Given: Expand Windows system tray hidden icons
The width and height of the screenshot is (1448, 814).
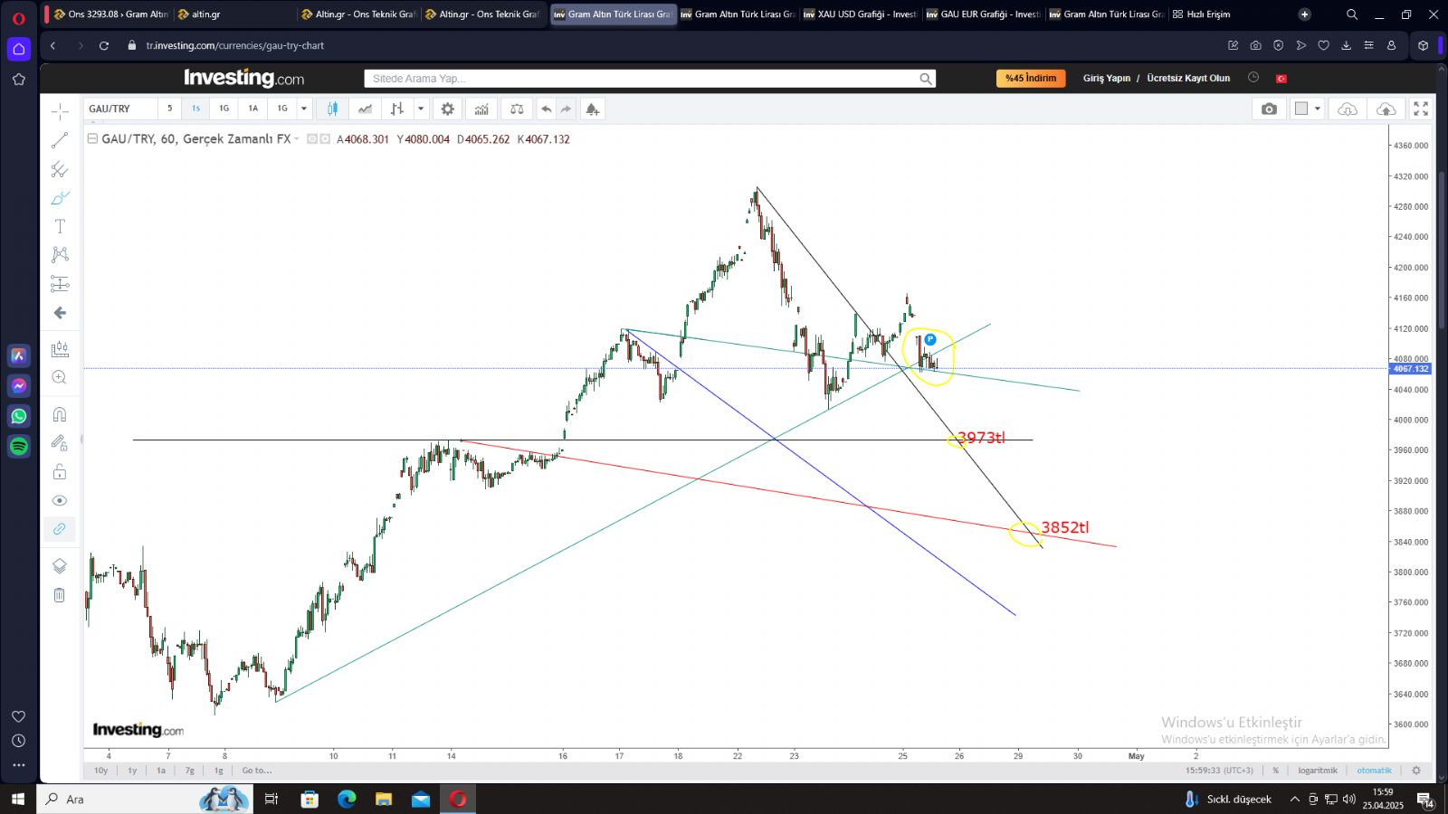Looking at the screenshot, I should pyautogui.click(x=1295, y=799).
